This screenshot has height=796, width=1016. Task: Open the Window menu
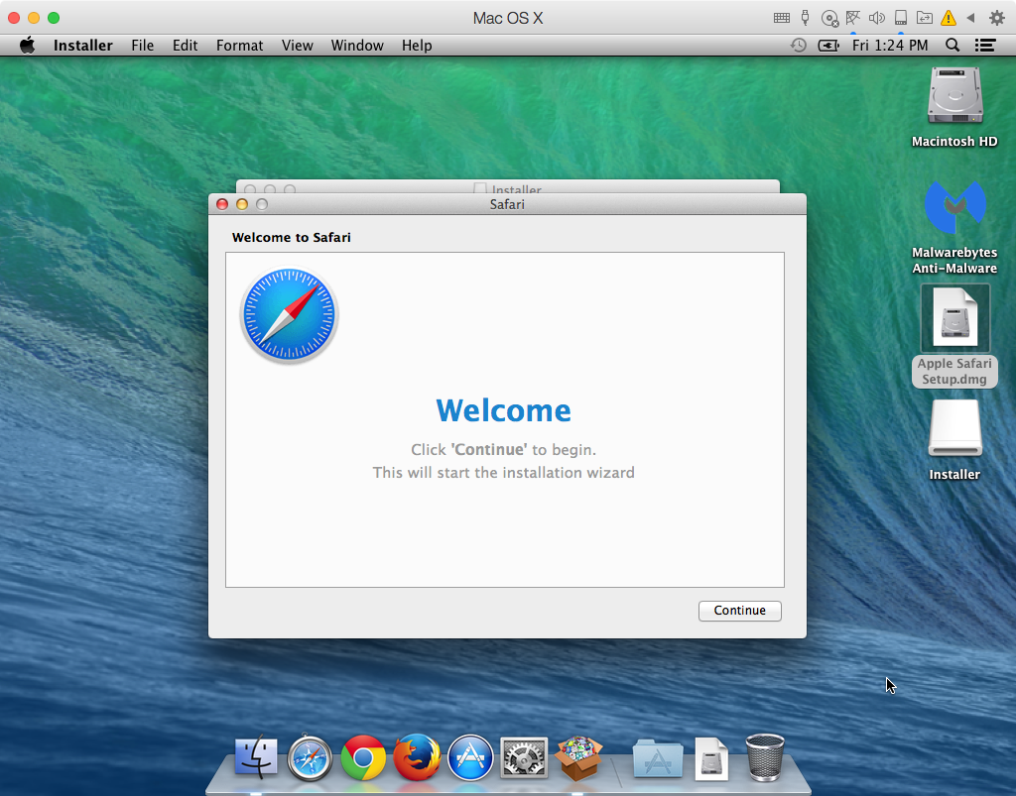point(357,46)
